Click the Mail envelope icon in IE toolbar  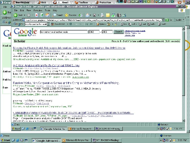[87, 15]
